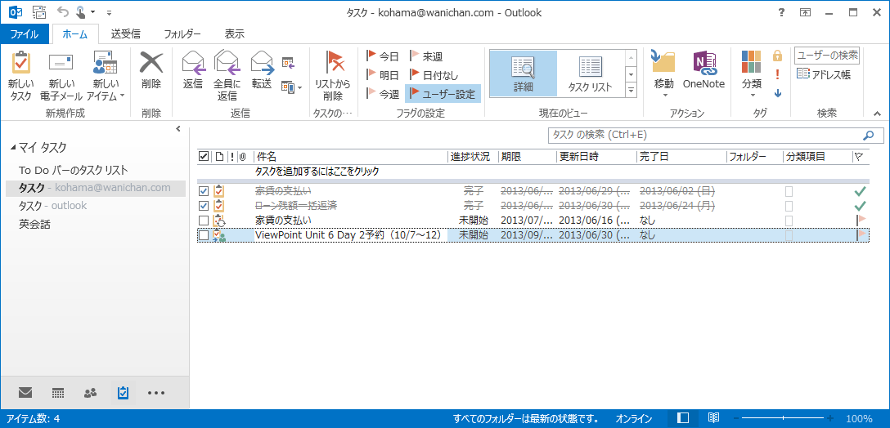Mark task private with lock icon
Image resolution: width=890 pixels, height=428 pixels.
[x=778, y=56]
